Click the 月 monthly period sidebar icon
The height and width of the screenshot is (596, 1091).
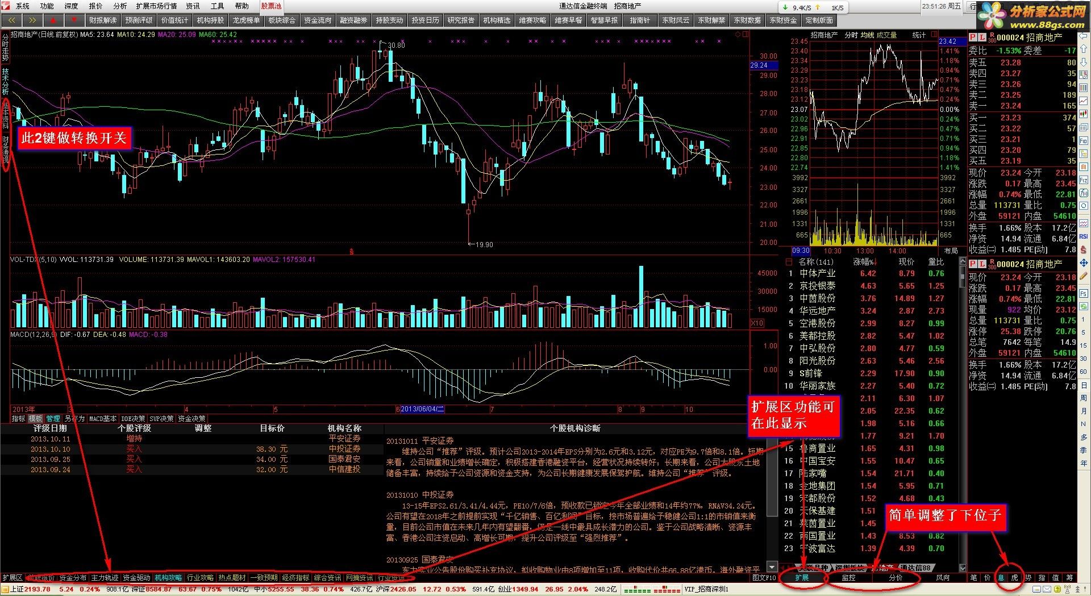click(1084, 411)
